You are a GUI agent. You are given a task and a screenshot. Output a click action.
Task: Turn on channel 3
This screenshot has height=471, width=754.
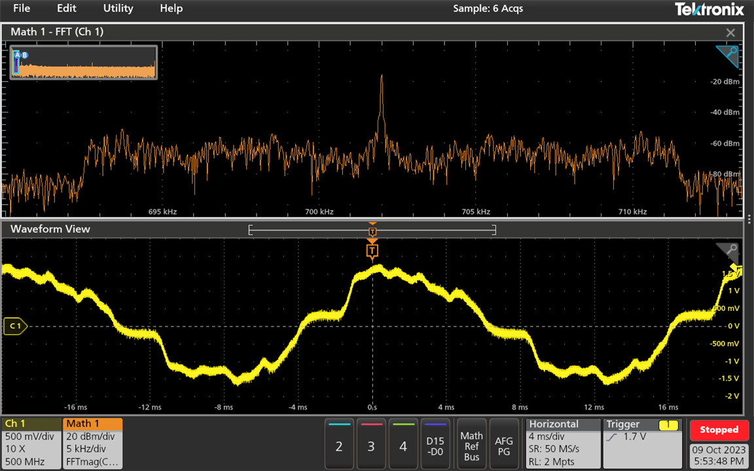coord(371,443)
